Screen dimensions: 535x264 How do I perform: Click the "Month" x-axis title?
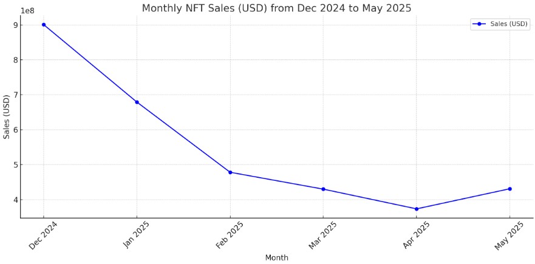click(x=276, y=258)
